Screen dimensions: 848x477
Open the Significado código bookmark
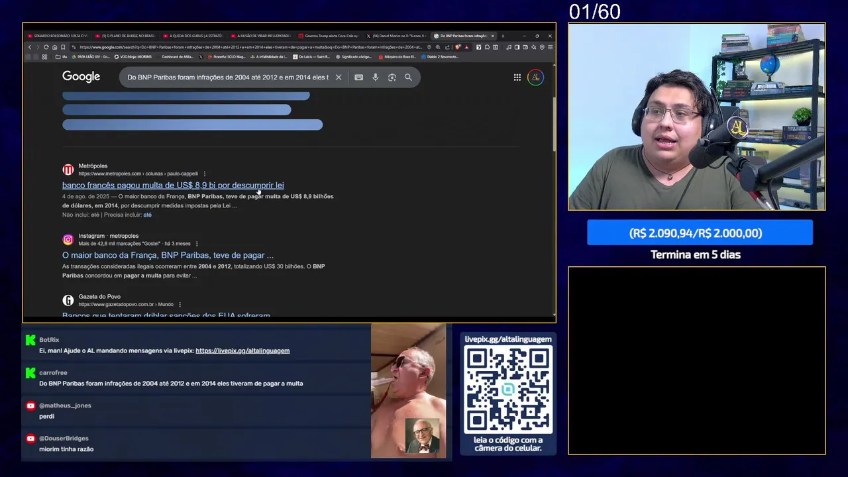(354, 57)
